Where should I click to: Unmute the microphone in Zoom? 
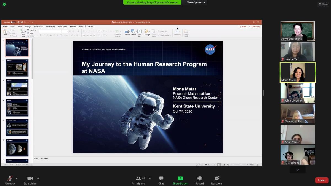tap(10, 179)
